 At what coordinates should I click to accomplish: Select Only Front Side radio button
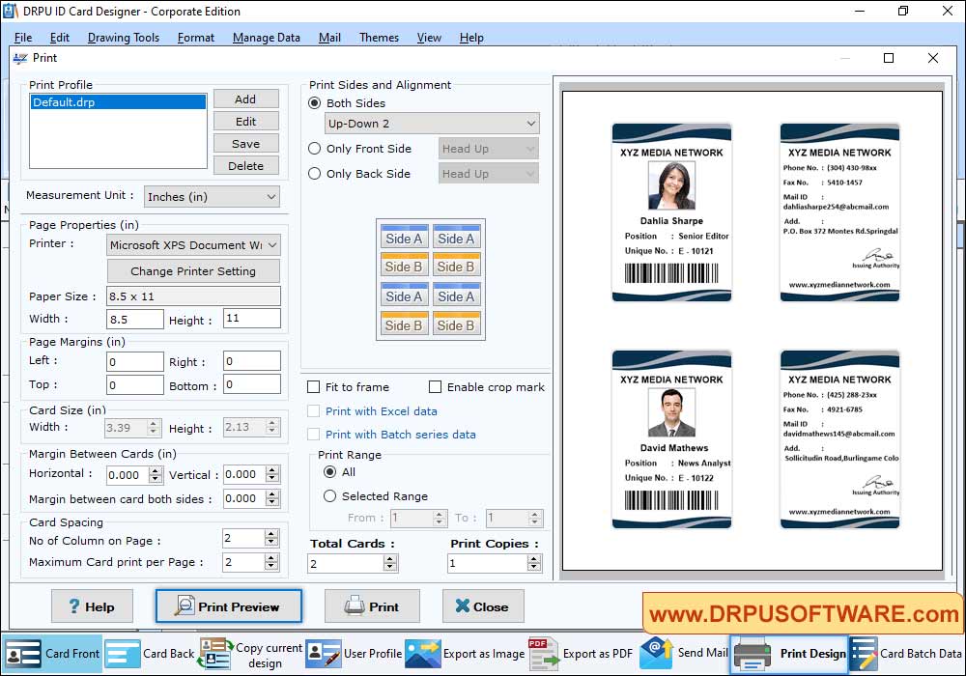tap(314, 149)
